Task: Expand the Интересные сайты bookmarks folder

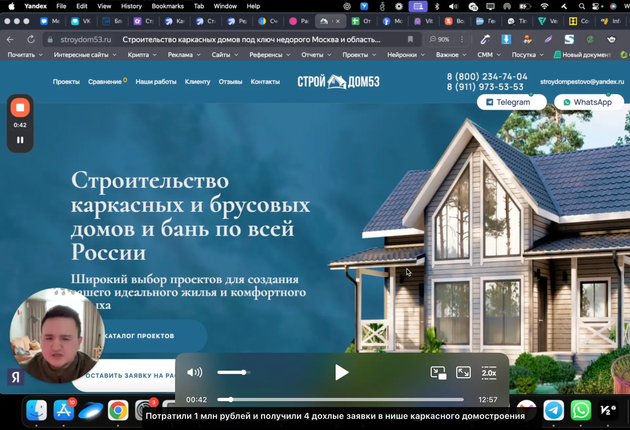Action: [85, 55]
